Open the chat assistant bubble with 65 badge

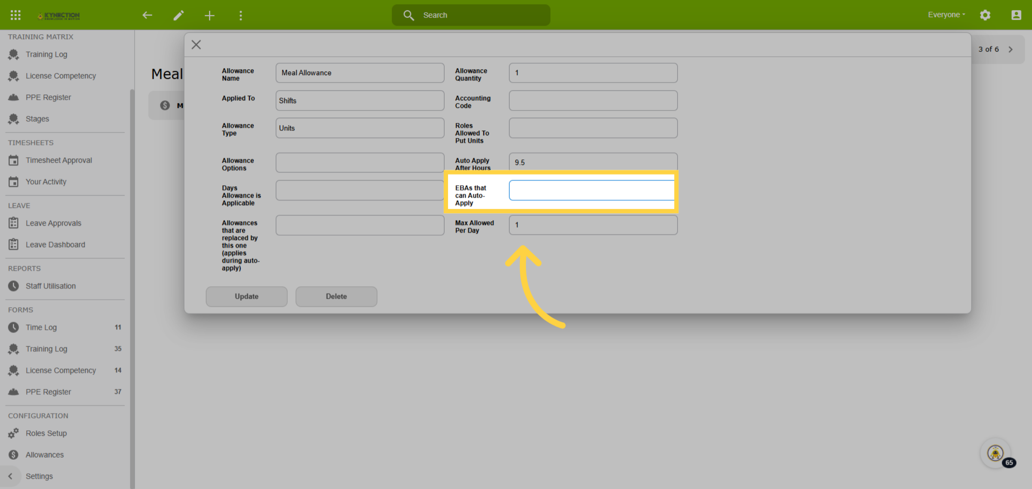pos(996,453)
